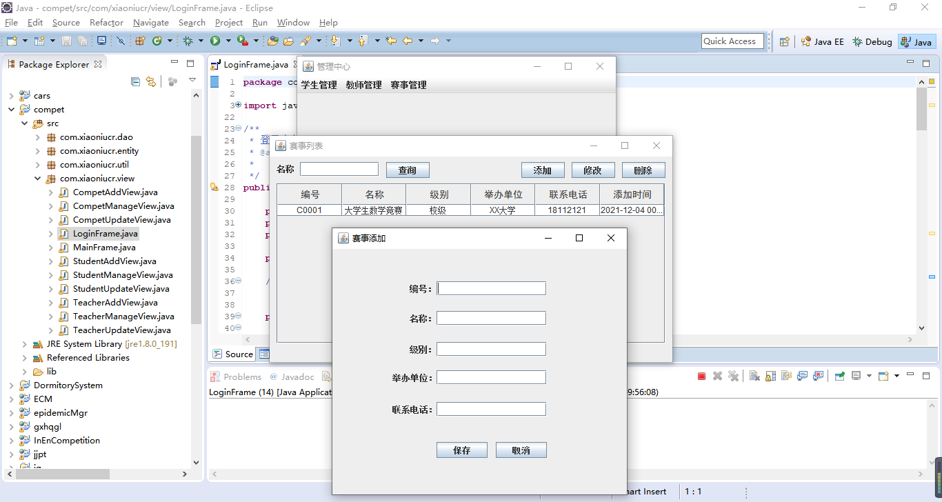Click the Open Perspective icon

click(784, 41)
